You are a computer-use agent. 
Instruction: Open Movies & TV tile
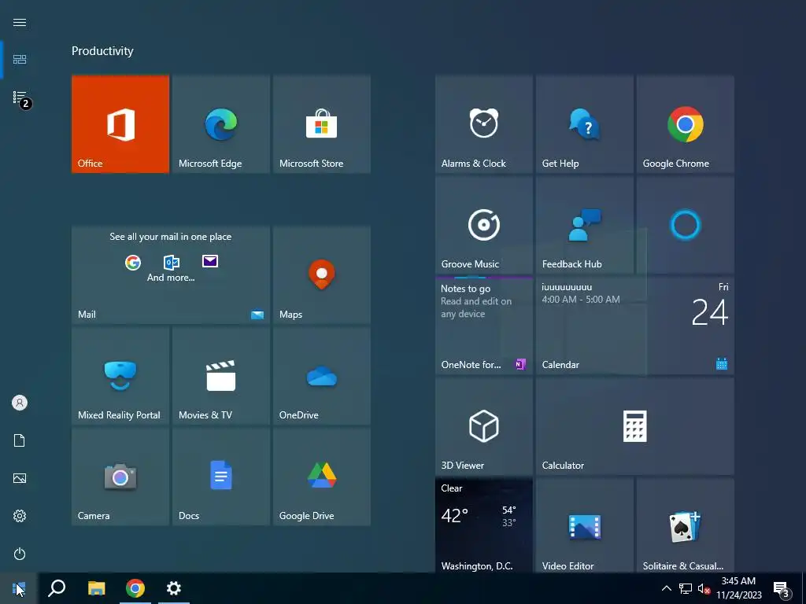(221, 375)
